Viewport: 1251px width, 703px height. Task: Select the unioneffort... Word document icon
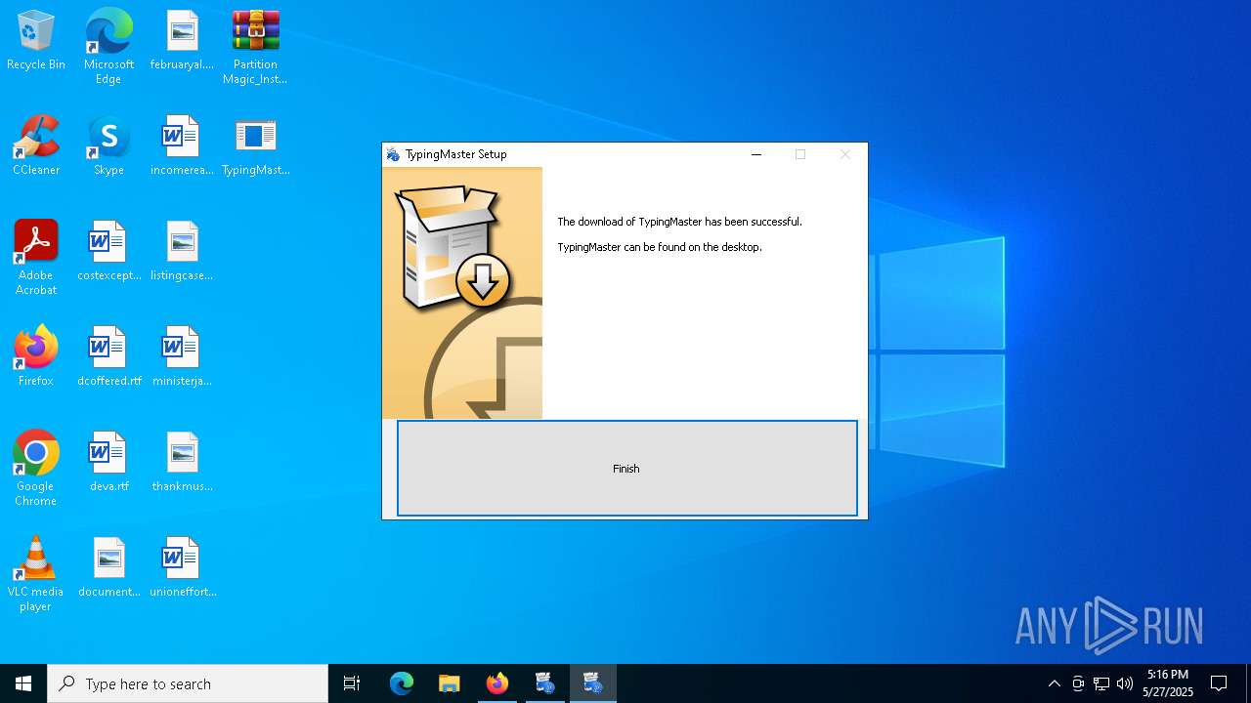tap(182, 568)
